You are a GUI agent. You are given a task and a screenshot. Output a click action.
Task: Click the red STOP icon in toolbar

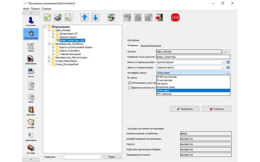[175, 17]
